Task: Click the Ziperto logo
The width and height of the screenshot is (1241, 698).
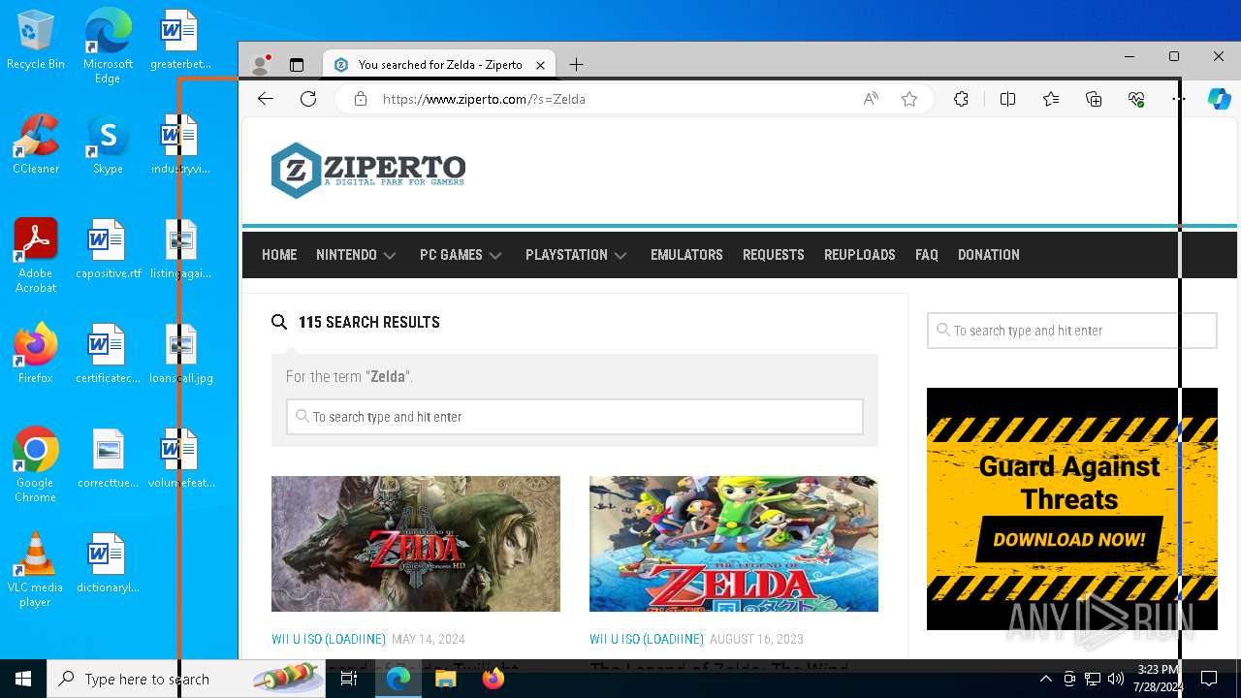Action: tap(368, 171)
